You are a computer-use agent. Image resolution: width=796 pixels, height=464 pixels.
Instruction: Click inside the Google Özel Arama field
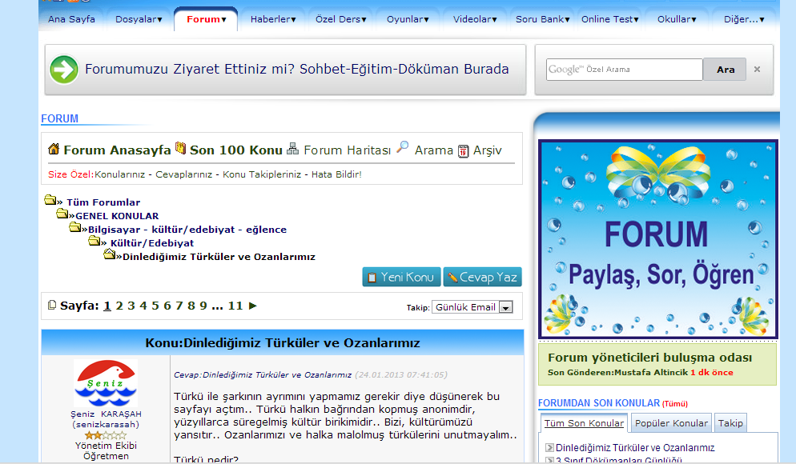coord(625,70)
